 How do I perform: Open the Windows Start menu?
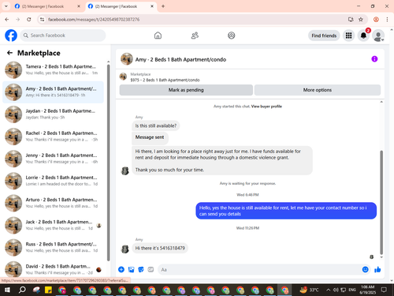pos(7,290)
